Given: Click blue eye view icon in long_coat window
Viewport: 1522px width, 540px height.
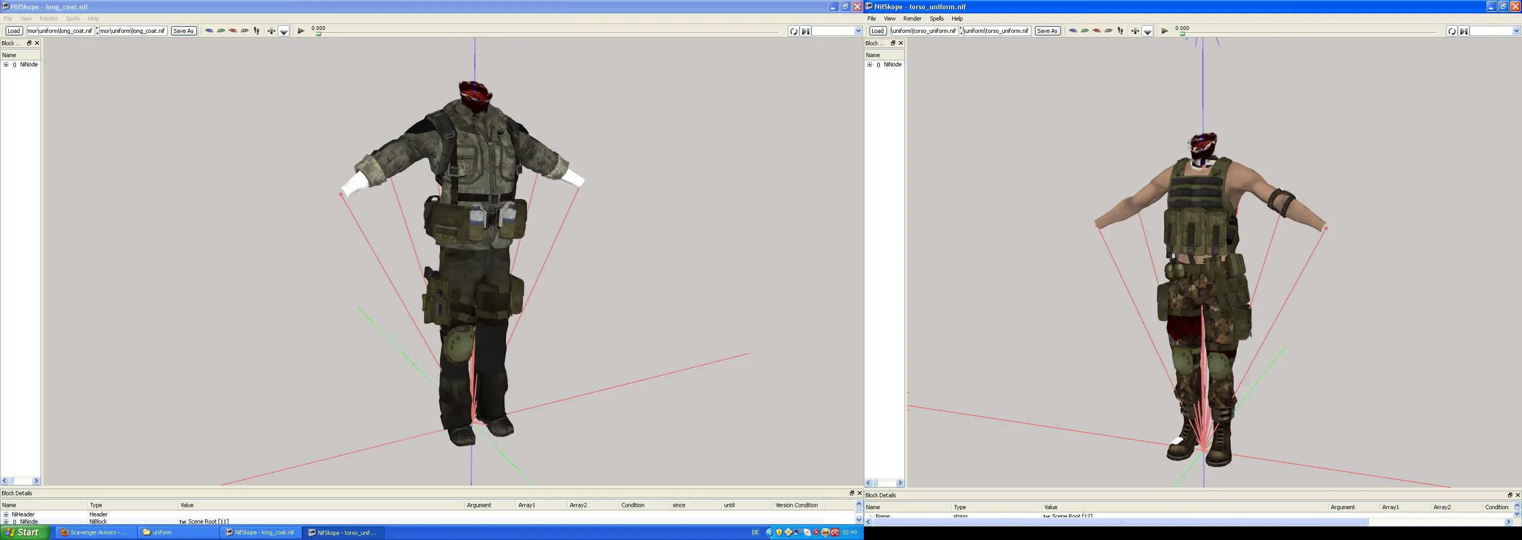Looking at the screenshot, I should (x=209, y=31).
